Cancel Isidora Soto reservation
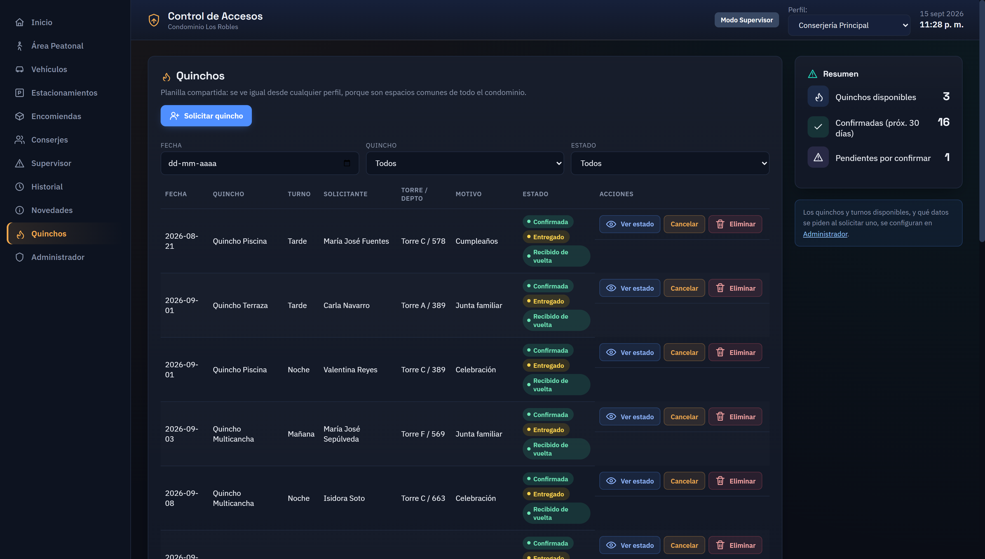Viewport: 985px width, 559px height. 684,481
